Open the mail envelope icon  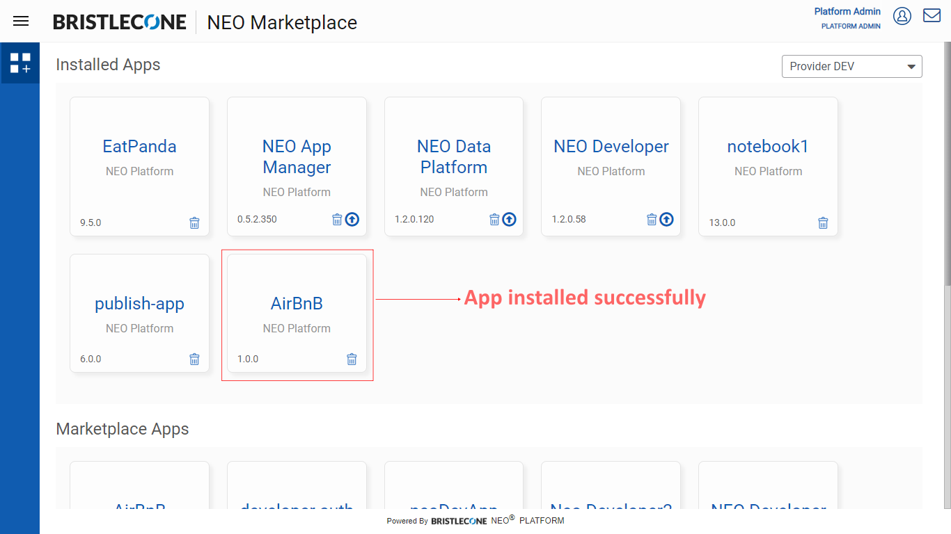[x=932, y=15]
